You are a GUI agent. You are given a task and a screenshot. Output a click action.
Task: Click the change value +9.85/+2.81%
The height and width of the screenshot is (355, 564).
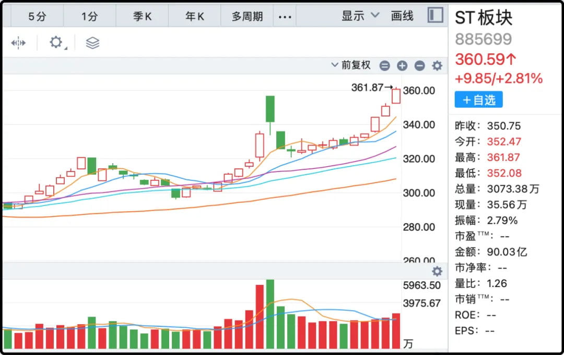(499, 78)
